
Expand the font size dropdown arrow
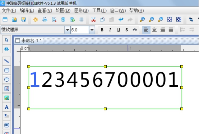tap(92, 30)
